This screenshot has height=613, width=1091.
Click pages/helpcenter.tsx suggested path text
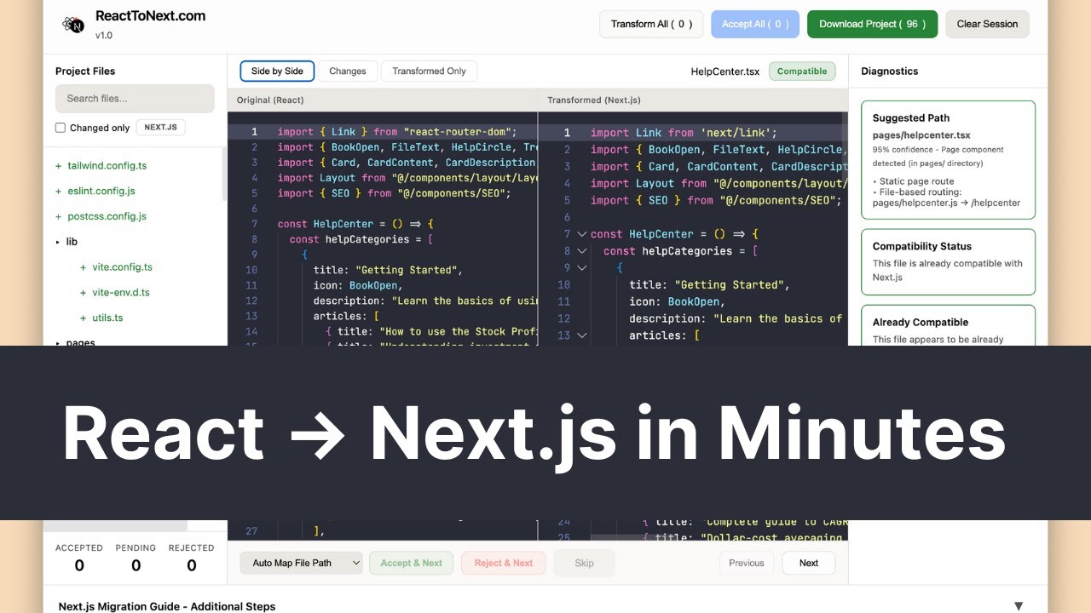[921, 135]
